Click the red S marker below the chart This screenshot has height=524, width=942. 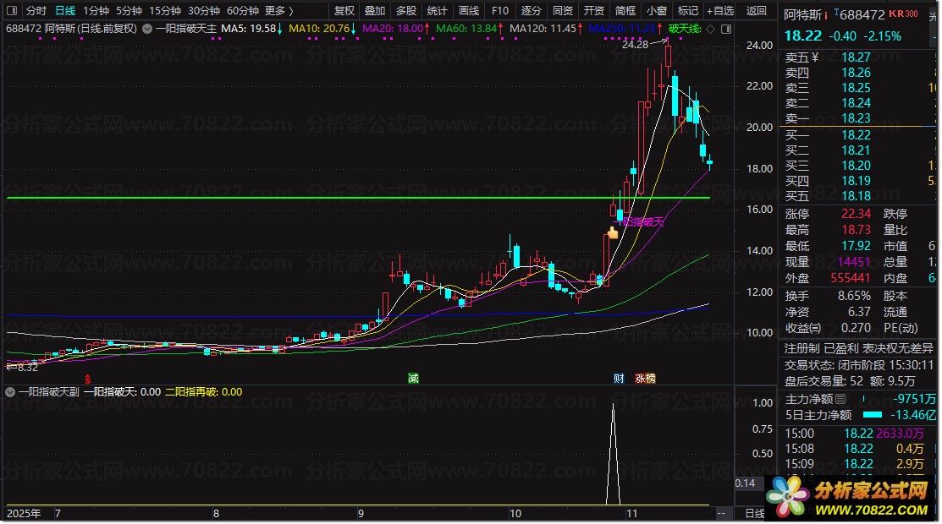point(88,379)
